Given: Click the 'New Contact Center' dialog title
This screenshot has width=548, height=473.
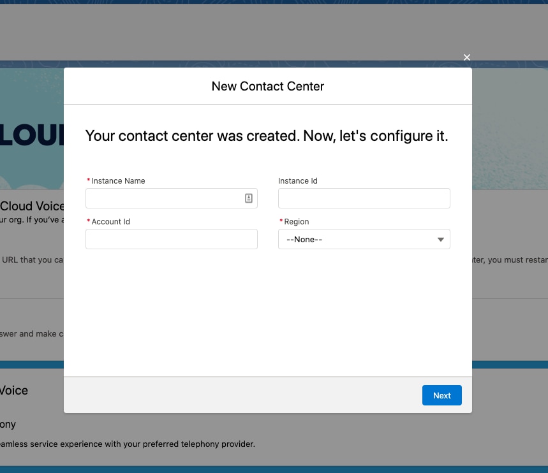Looking at the screenshot, I should tap(268, 86).
